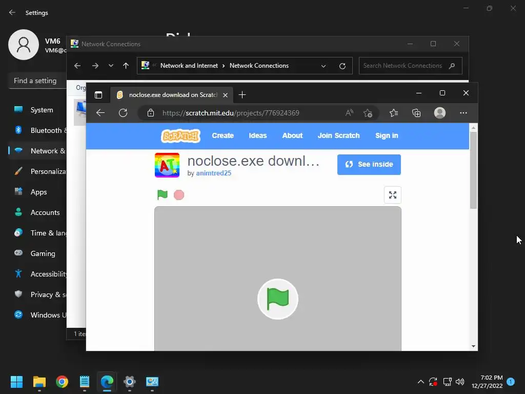Viewport: 525px width, 394px height.
Task: Click the Edge address bar URL
Action: tap(231, 113)
